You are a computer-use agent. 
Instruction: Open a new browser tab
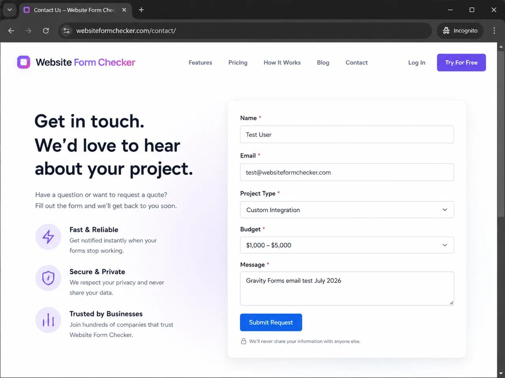[x=141, y=10]
